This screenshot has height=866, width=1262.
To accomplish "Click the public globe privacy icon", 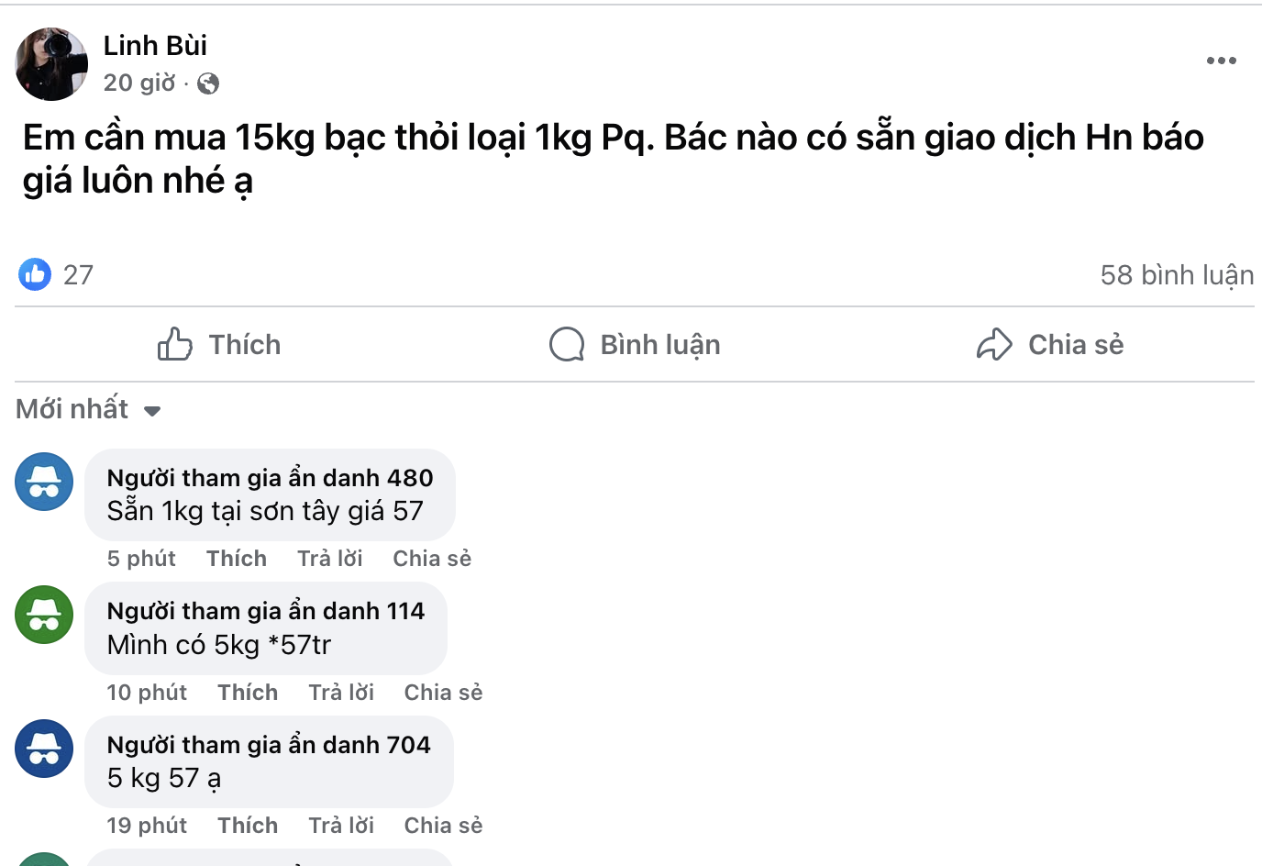I will tap(208, 83).
